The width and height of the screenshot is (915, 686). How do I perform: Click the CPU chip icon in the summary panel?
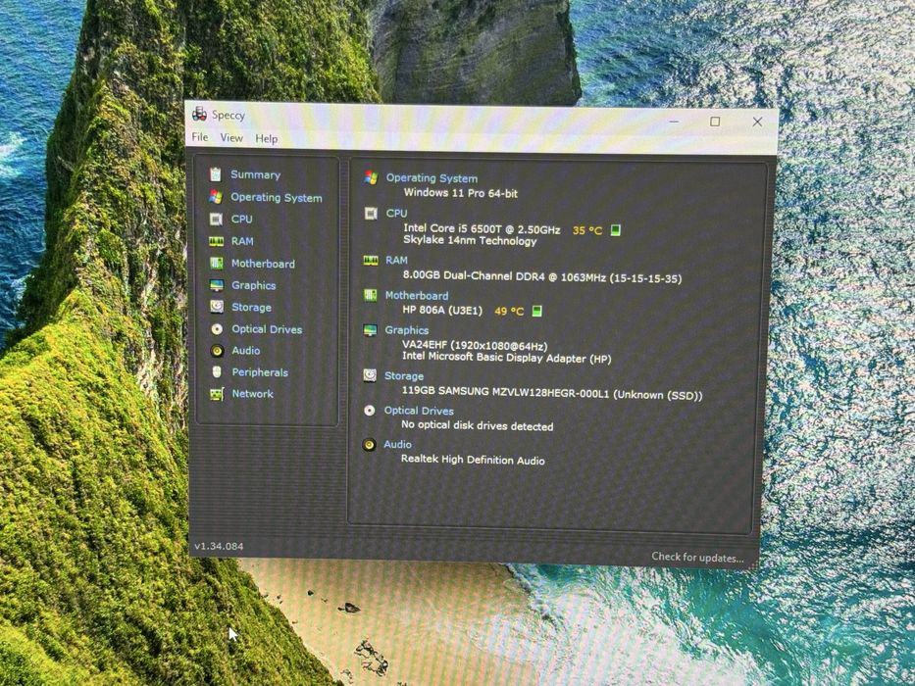click(371, 214)
